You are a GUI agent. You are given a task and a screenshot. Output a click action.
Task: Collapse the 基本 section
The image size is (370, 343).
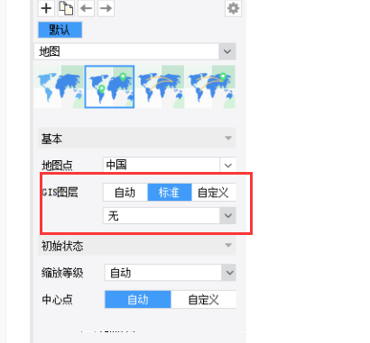coord(137,138)
